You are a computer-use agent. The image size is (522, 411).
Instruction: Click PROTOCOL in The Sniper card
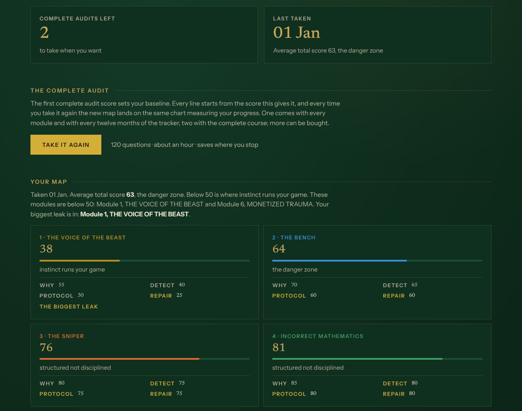(x=57, y=394)
